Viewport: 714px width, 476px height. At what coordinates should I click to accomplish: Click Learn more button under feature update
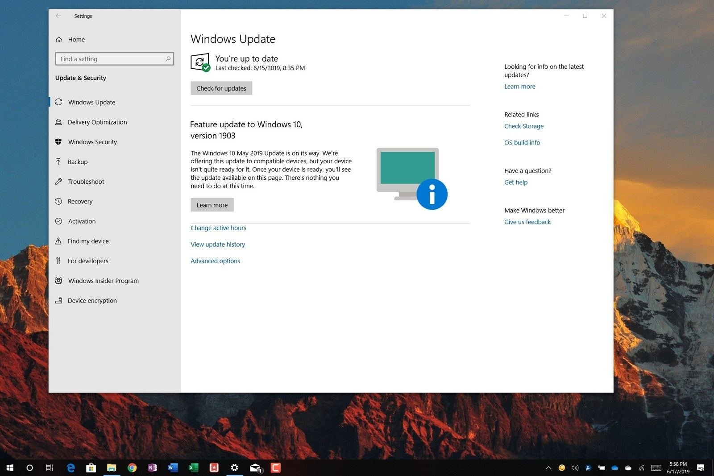point(212,205)
